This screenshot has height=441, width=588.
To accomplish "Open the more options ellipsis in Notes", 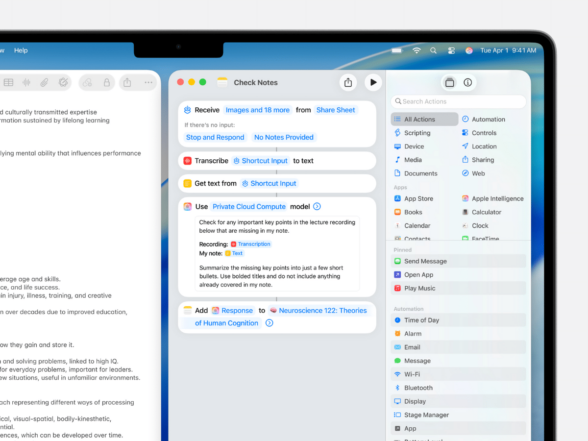I will [148, 83].
